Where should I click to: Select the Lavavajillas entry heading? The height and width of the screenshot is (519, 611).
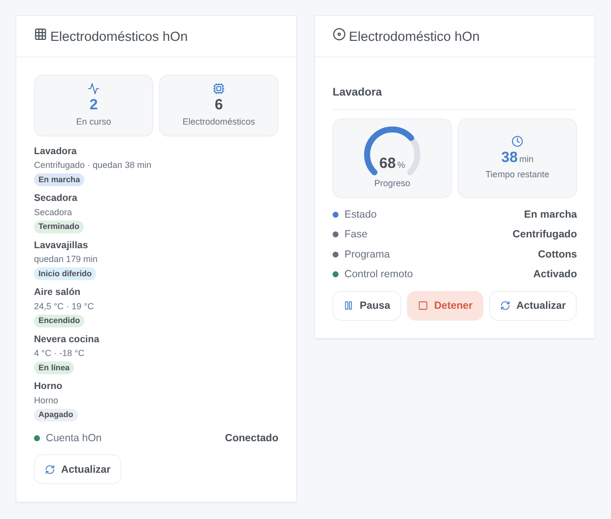pyautogui.click(x=61, y=245)
